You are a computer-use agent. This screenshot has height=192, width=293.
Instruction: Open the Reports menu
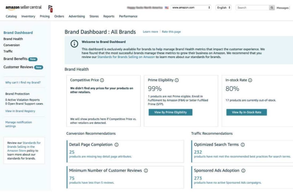click(x=109, y=16)
